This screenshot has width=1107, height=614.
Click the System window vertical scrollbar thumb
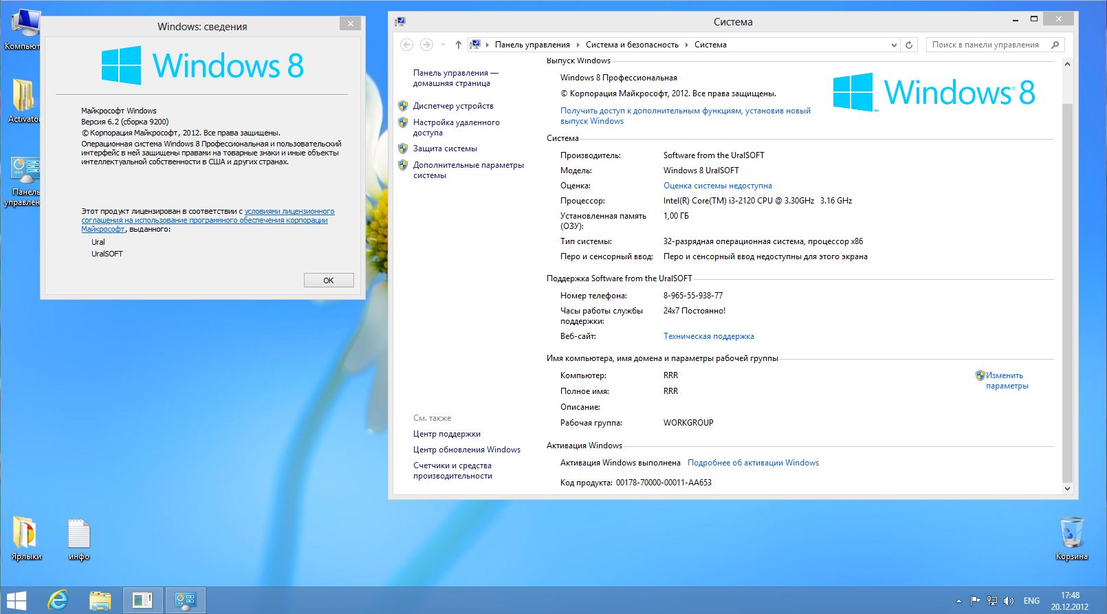[x=1067, y=292]
